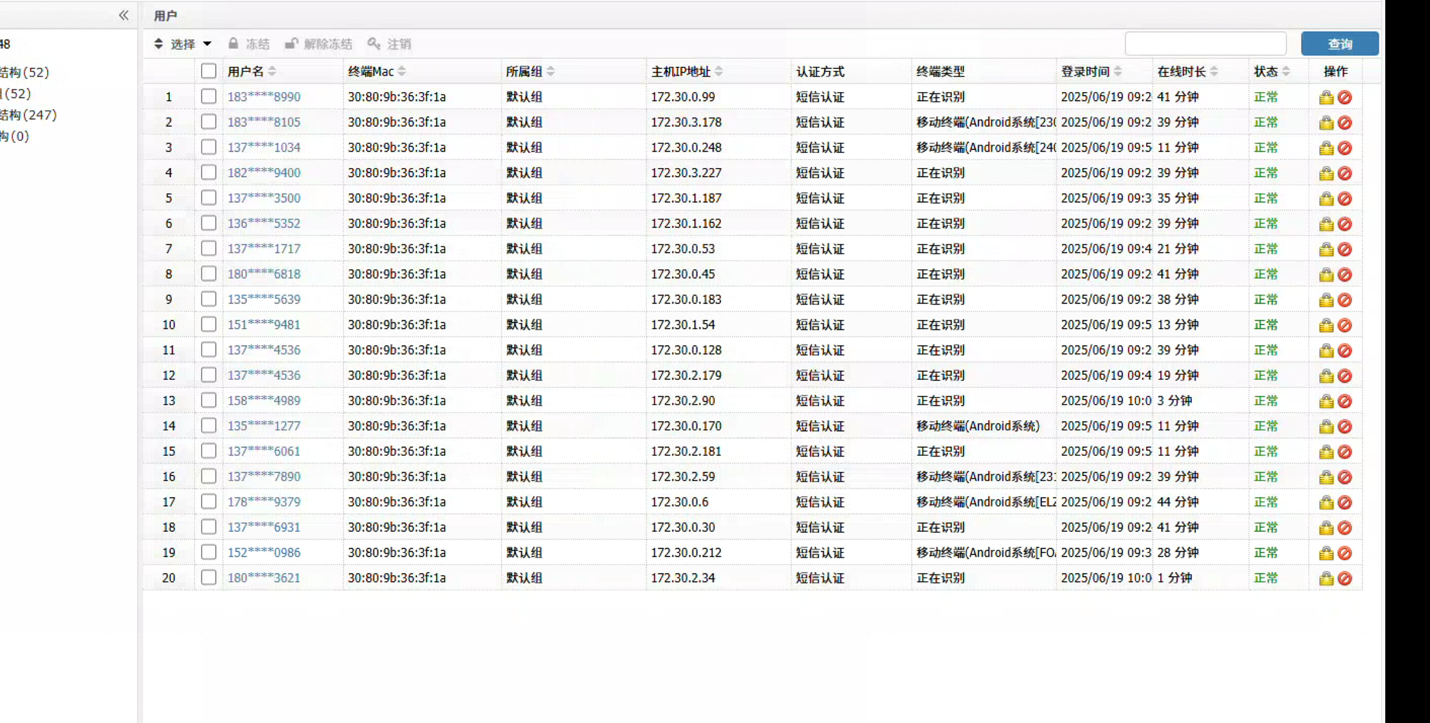Click into the search input field
1430x723 pixels.
(x=1205, y=44)
